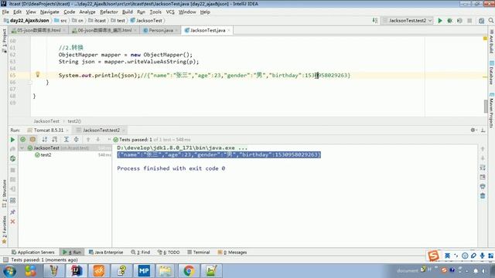The image size is (495, 278).
Task: Open the Messages tool window
Action: (232, 253)
